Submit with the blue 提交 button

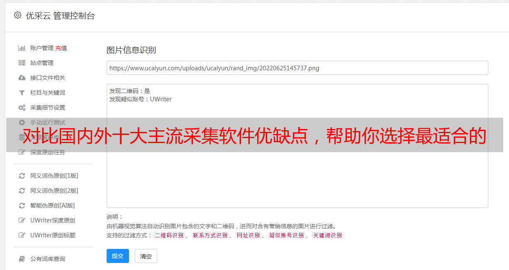pyautogui.click(x=118, y=256)
